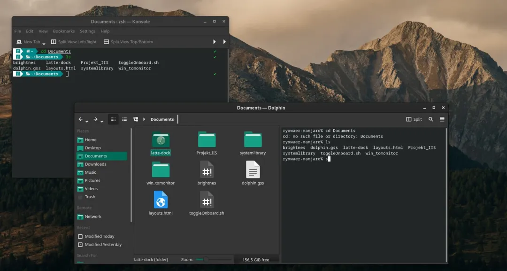
Task: Select Home in the Places panel
Action: click(x=102, y=139)
